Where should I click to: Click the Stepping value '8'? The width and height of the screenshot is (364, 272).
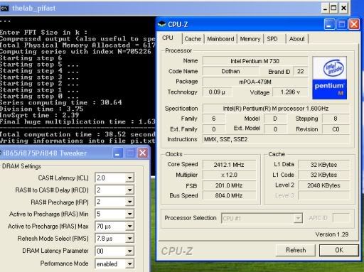pyautogui.click(x=336, y=119)
